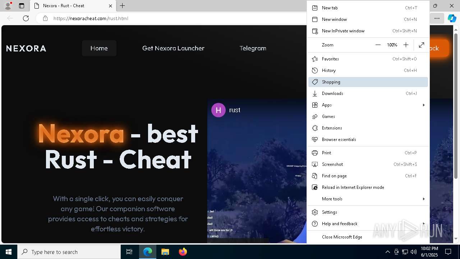
Task: Open Copilot sidebar icon
Action: click(x=452, y=18)
